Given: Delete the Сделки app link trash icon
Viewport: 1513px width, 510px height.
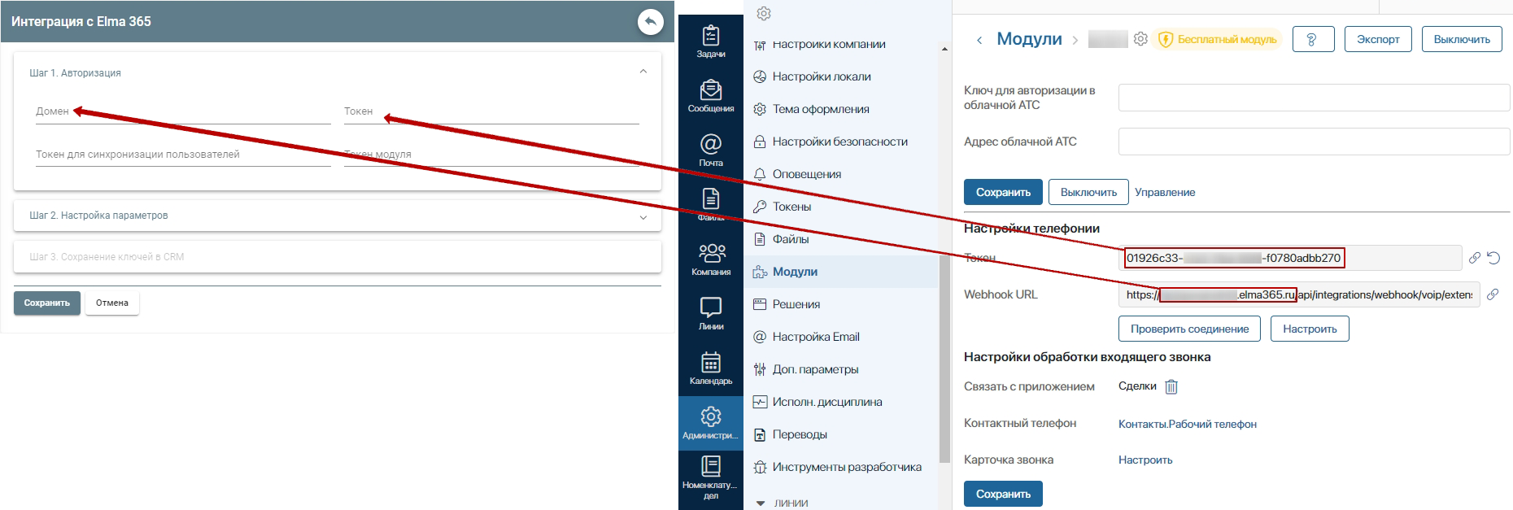Looking at the screenshot, I should [x=1171, y=386].
